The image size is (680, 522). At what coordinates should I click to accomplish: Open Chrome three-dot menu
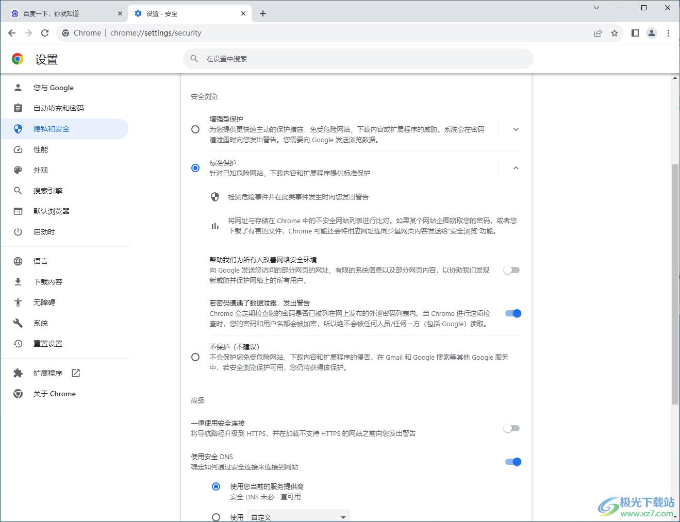[x=668, y=33]
